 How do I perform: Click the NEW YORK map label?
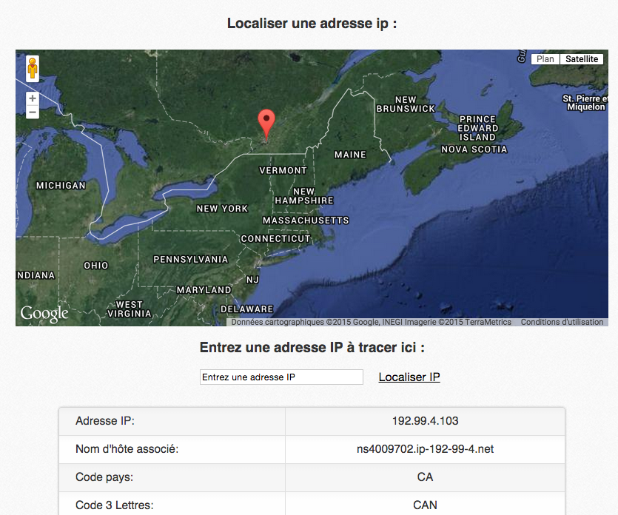click(222, 209)
